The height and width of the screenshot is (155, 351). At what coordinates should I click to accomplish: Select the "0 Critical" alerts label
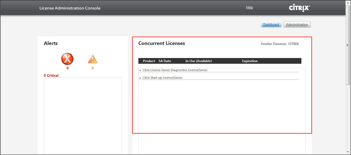[x=51, y=75]
